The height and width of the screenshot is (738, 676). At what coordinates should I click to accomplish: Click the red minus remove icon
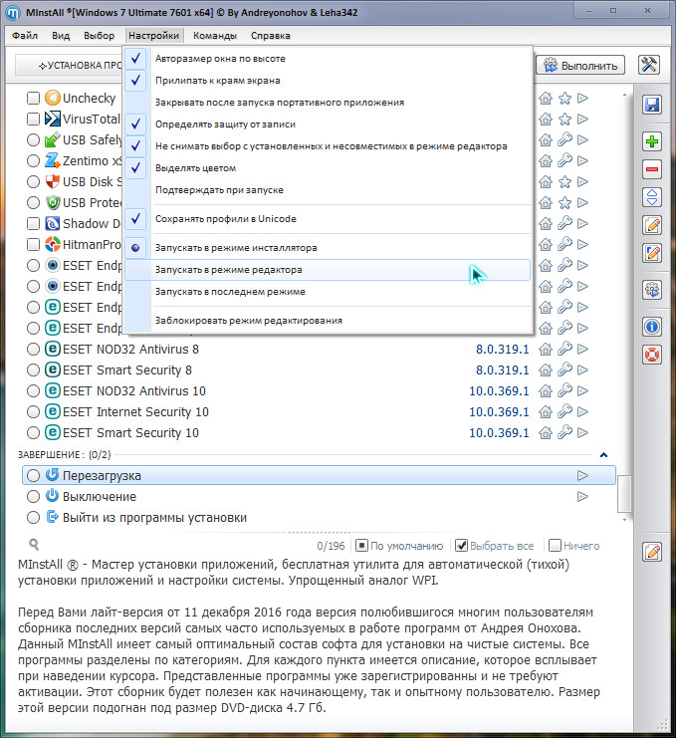tap(652, 169)
